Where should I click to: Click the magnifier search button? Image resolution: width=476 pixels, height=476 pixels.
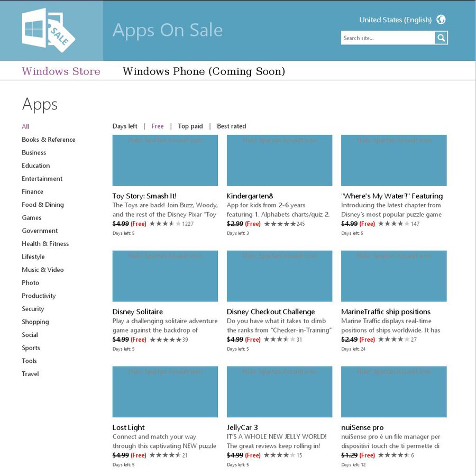441,38
